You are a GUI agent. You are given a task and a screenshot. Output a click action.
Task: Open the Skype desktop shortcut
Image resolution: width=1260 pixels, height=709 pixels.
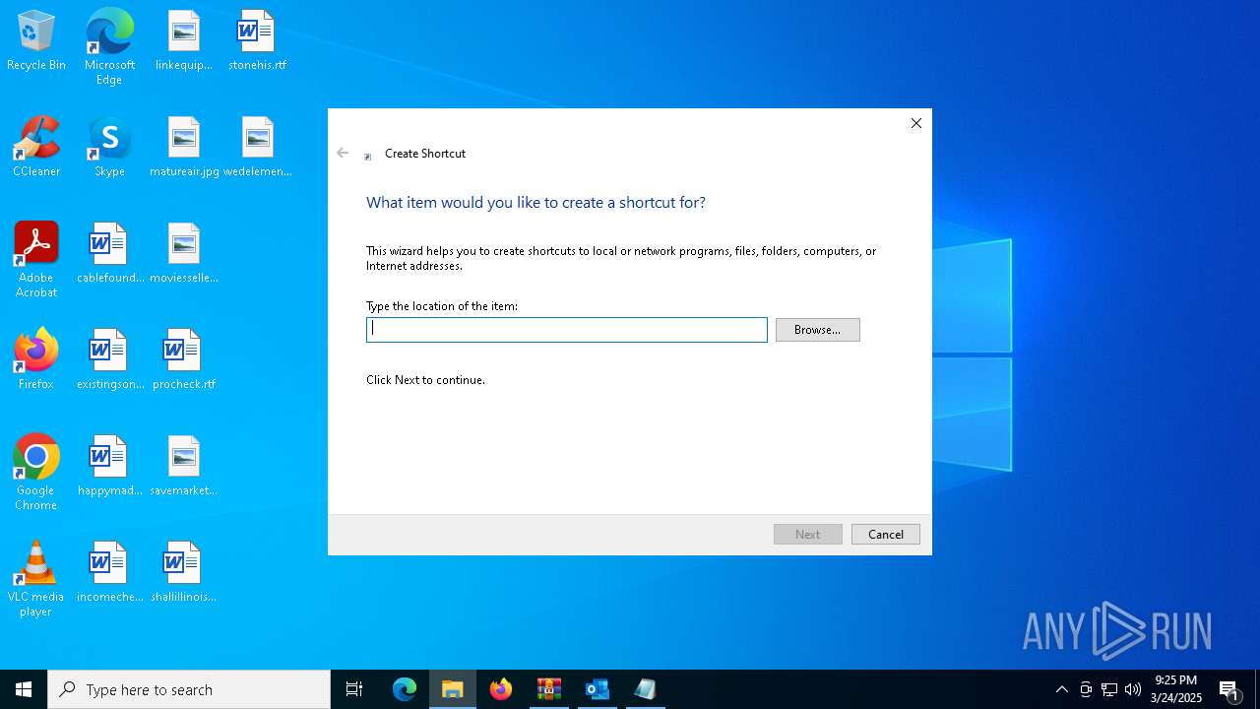(109, 147)
